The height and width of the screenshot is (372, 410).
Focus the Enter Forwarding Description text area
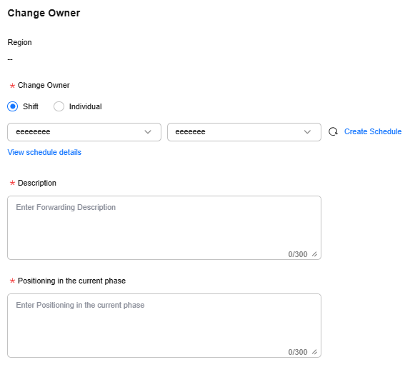tap(164, 228)
